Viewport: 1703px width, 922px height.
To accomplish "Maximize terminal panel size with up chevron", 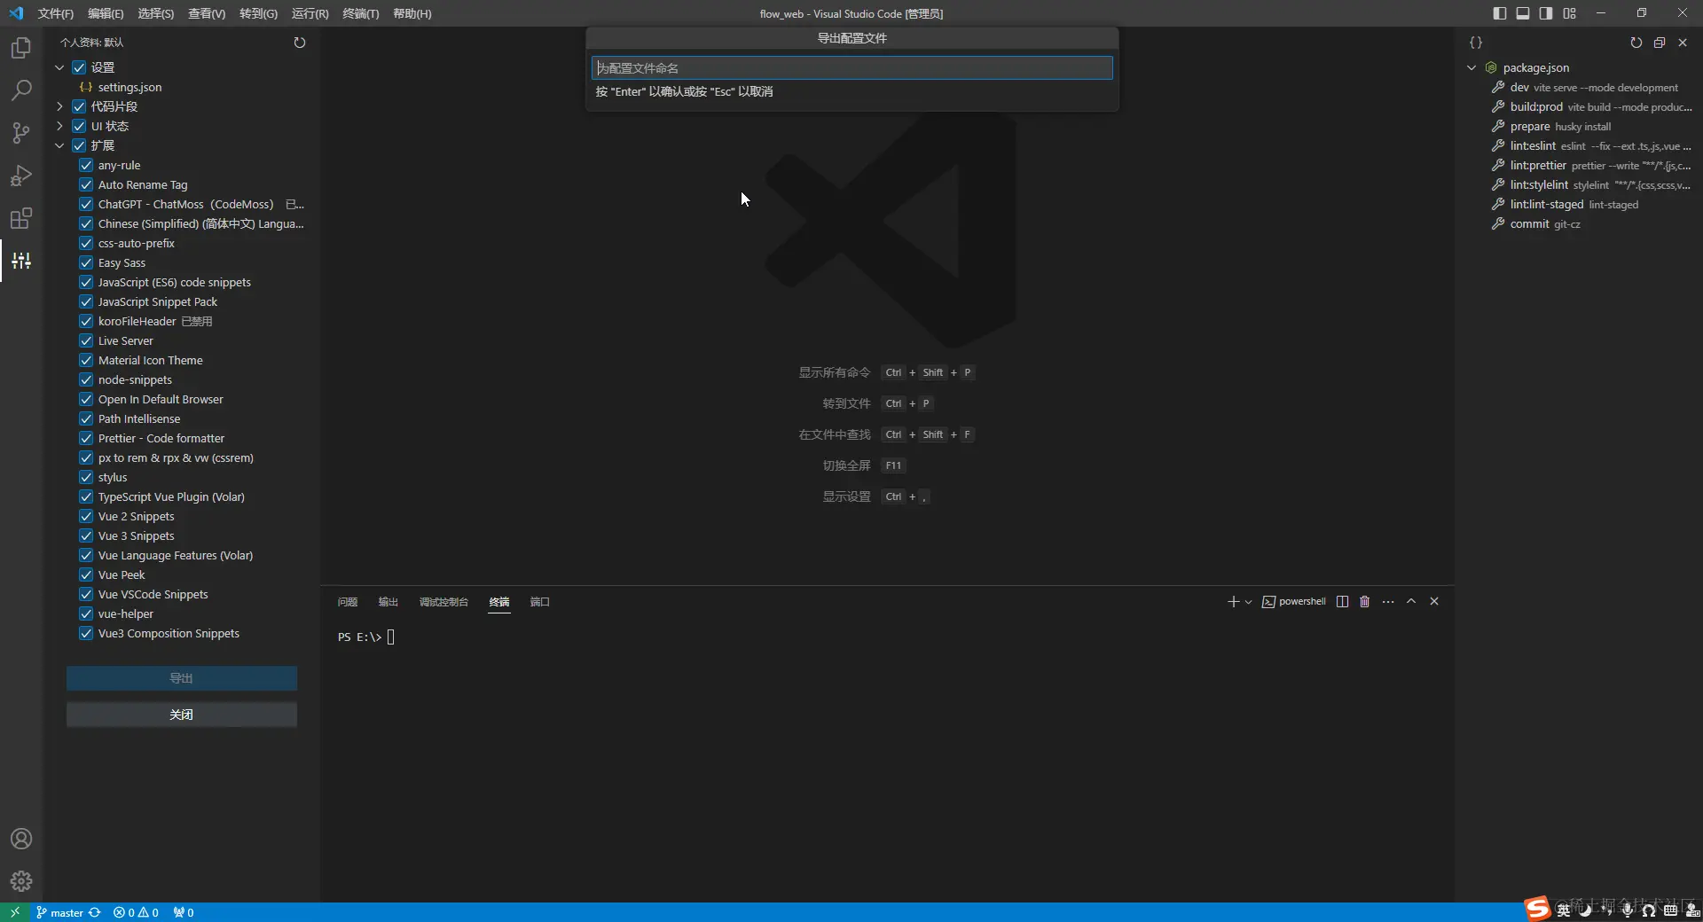I will click(1411, 601).
